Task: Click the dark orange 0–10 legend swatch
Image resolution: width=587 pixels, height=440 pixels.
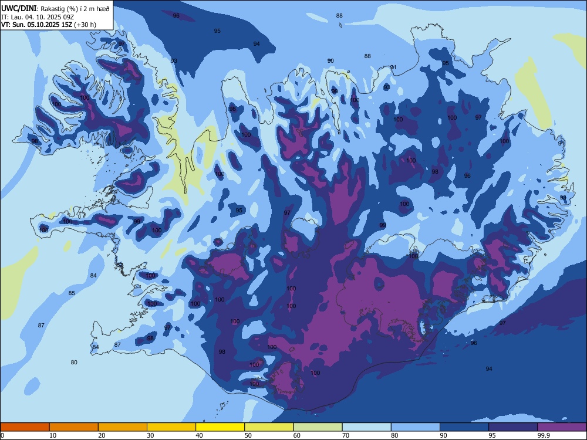Action: pos(25,427)
